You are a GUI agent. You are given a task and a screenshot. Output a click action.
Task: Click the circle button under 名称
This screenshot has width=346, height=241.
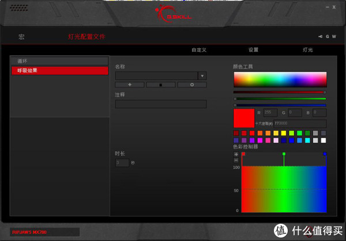[192, 85]
